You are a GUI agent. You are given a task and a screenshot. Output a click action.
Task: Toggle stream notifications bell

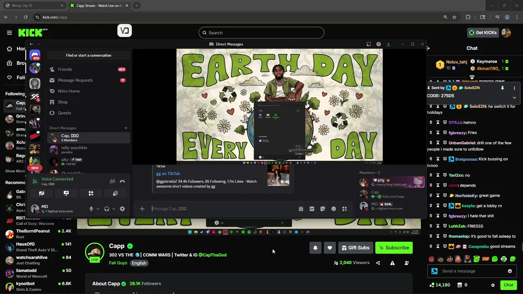coord(315,248)
